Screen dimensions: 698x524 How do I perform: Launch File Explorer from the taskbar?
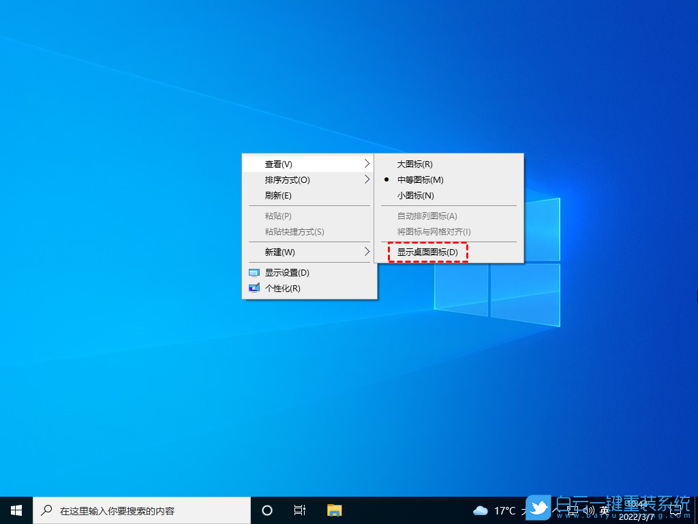(333, 510)
